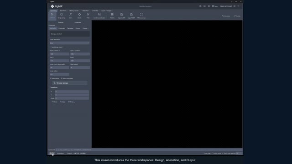Select the History properties sub-tab

(78, 28)
